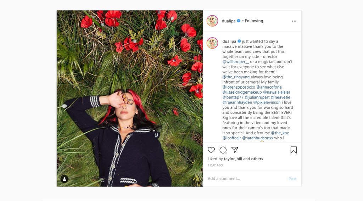Go to the @lisaeldridgemakeup profile
This screenshot has height=201, width=363.
(x=242, y=92)
